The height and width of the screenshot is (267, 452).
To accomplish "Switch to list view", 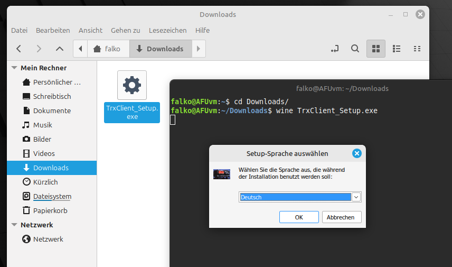I will coord(397,49).
